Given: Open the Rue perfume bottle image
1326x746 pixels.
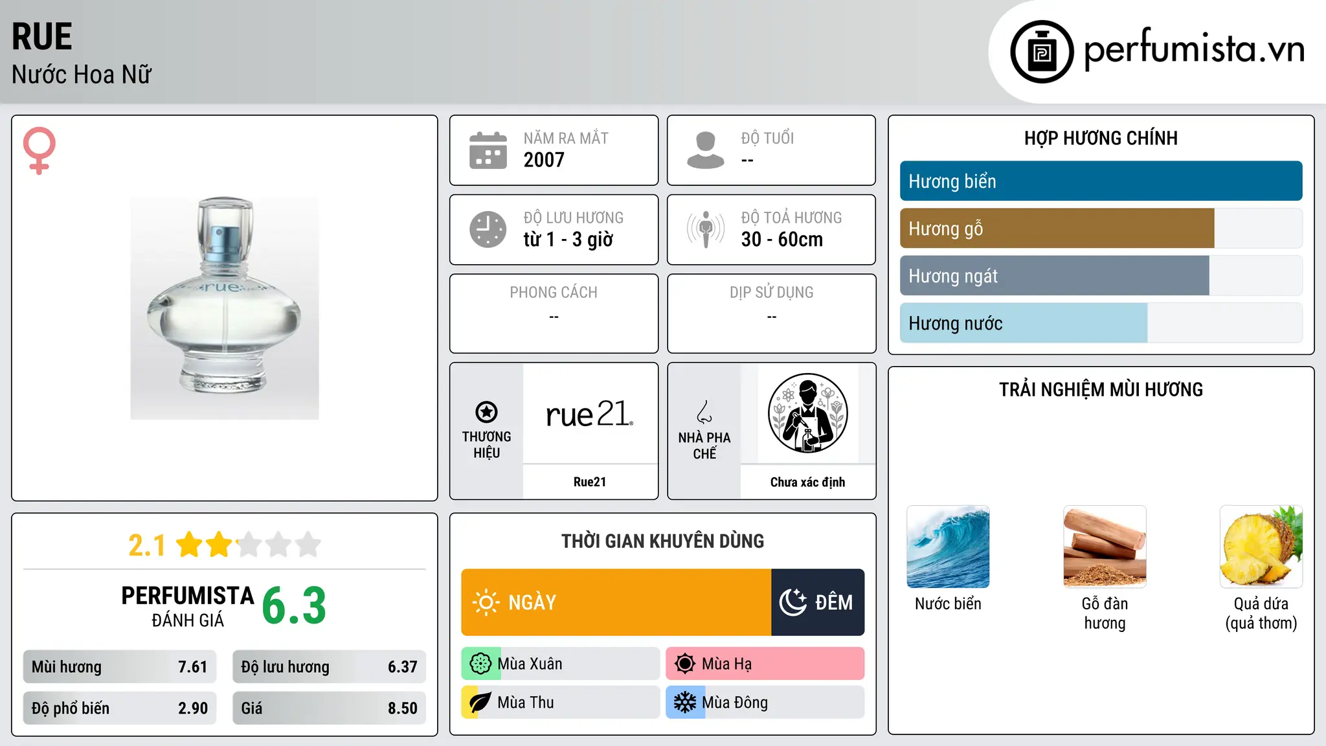Looking at the screenshot, I should 225,308.
